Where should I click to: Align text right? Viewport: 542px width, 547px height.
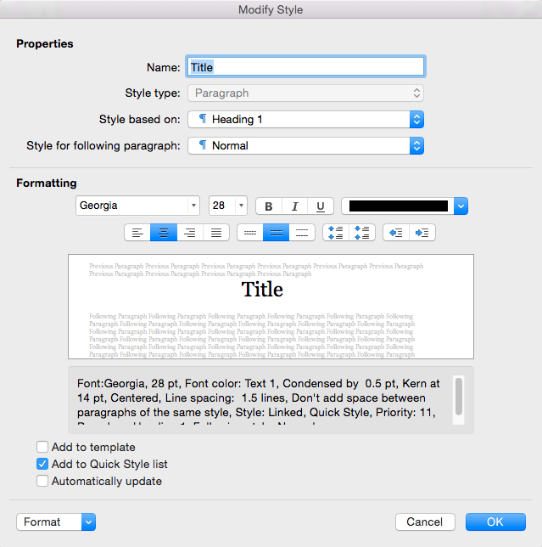tap(190, 233)
